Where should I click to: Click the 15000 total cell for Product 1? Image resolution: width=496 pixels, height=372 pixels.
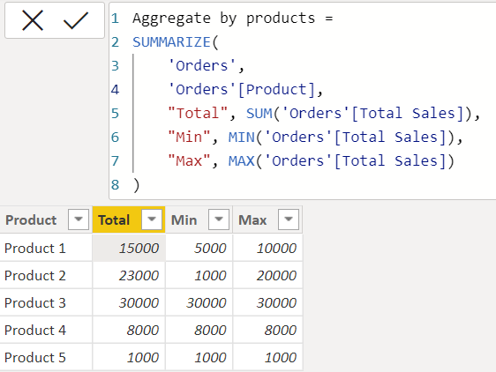point(129,248)
